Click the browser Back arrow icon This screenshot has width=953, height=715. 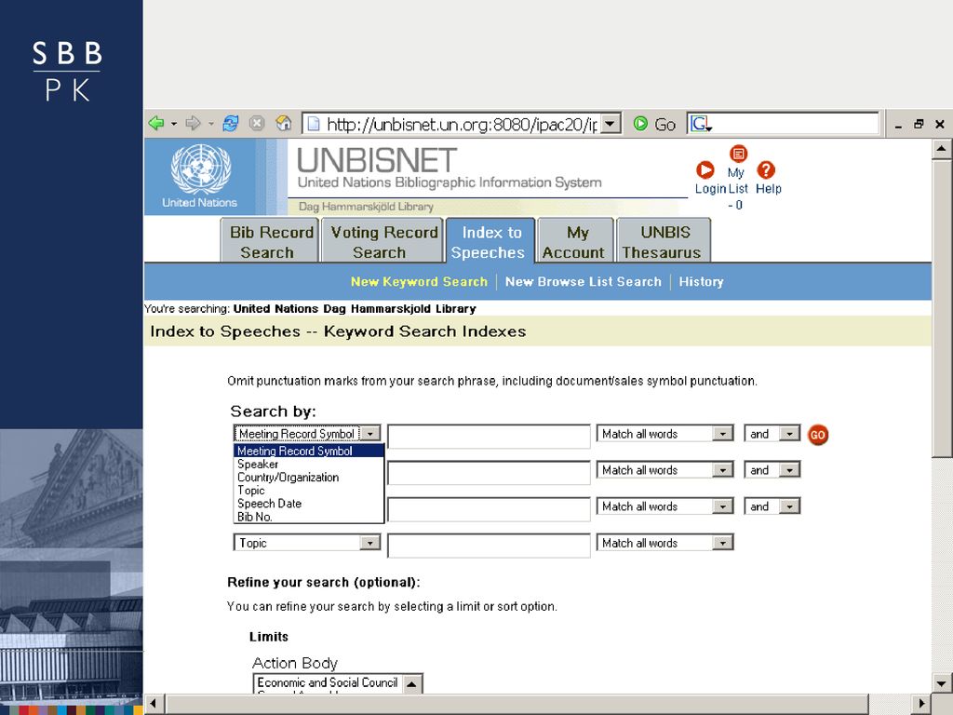(x=156, y=124)
